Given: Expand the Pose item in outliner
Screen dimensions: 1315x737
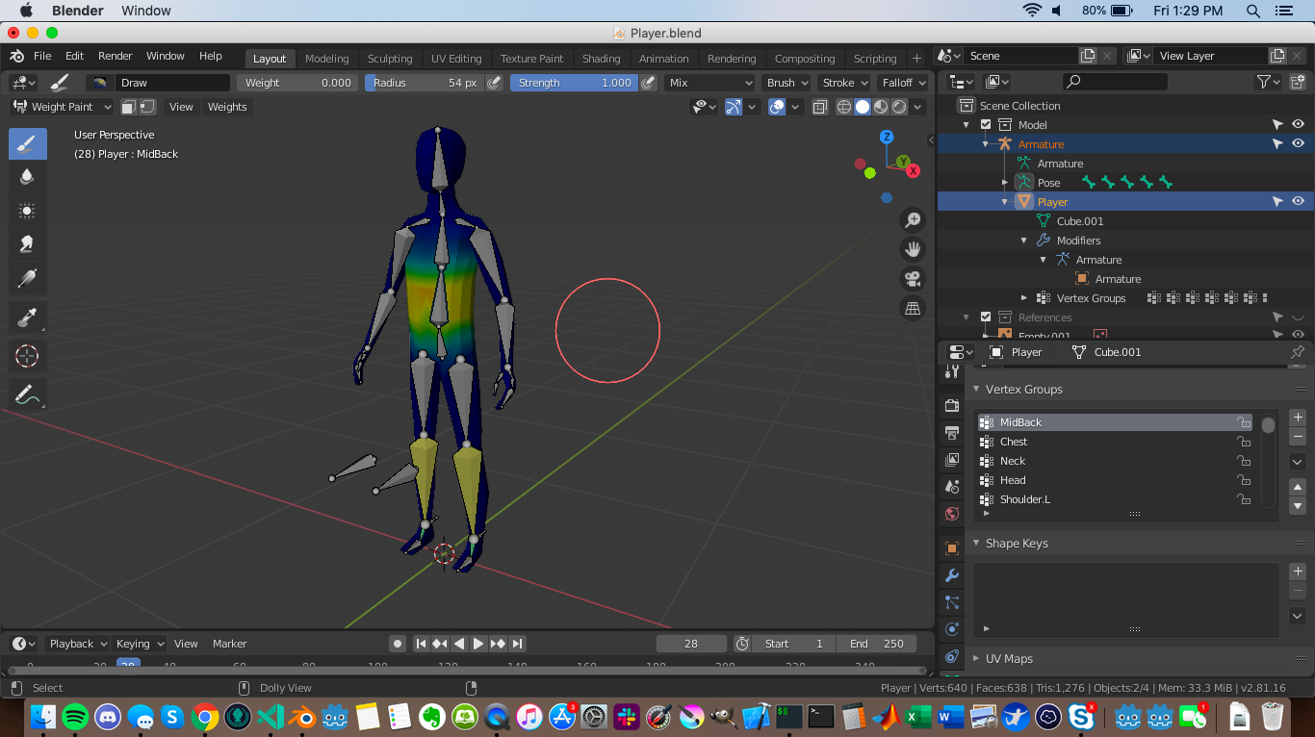Looking at the screenshot, I should [x=1005, y=183].
